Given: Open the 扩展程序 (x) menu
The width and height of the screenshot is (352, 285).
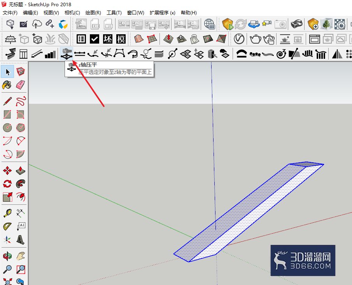Looking at the screenshot, I should [x=162, y=13].
